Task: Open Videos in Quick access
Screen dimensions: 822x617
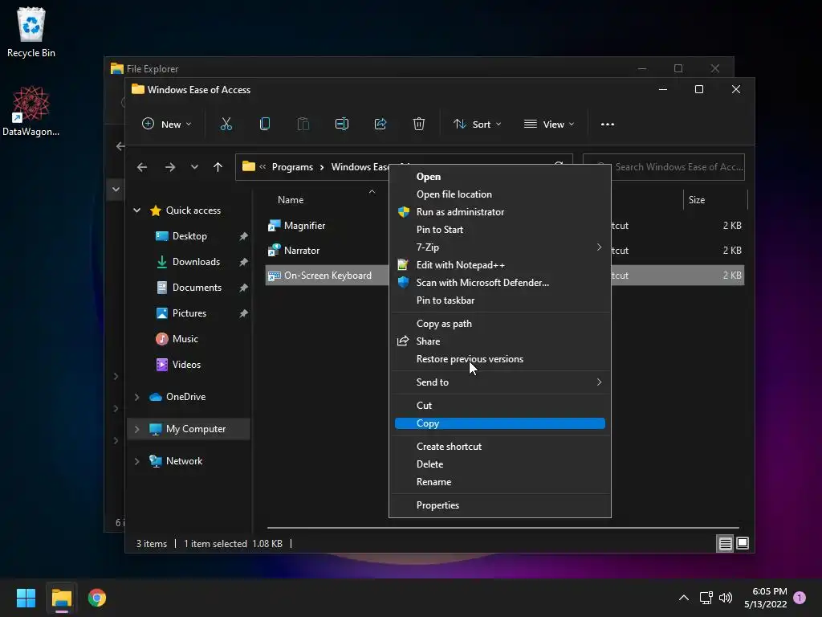Action: pyautogui.click(x=178, y=365)
